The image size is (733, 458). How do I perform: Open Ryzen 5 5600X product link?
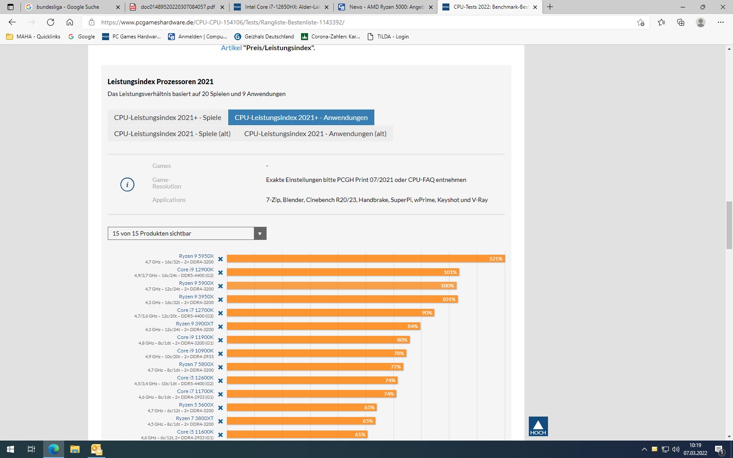click(196, 405)
